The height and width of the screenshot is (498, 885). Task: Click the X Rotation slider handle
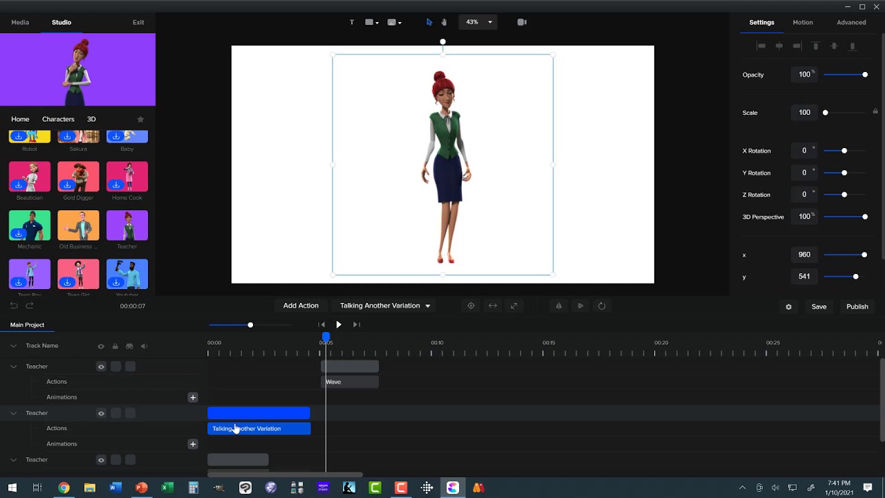844,151
